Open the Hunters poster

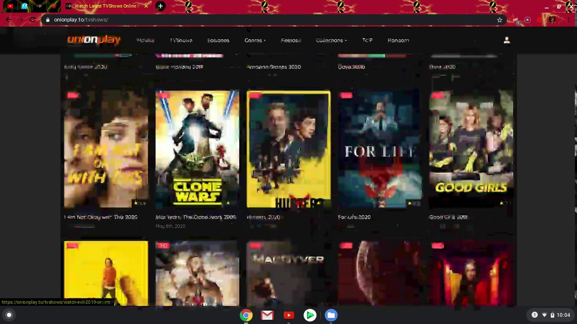[x=288, y=149]
